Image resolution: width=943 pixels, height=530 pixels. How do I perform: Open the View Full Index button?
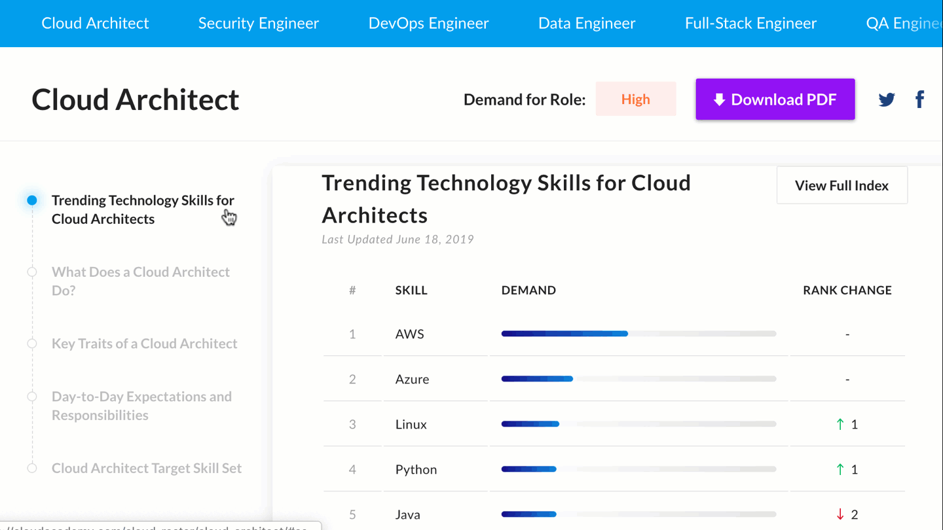(841, 185)
